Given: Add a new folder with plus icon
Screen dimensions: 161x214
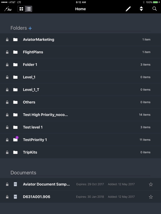Looking at the screenshot, I should [x=30, y=28].
